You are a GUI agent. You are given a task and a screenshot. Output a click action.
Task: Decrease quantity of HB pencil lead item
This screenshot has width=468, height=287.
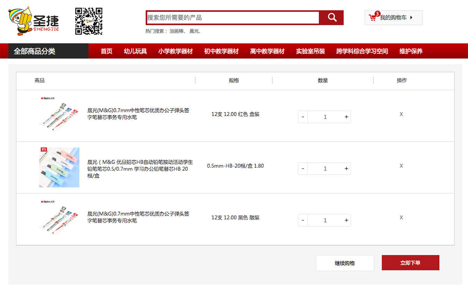303,169
